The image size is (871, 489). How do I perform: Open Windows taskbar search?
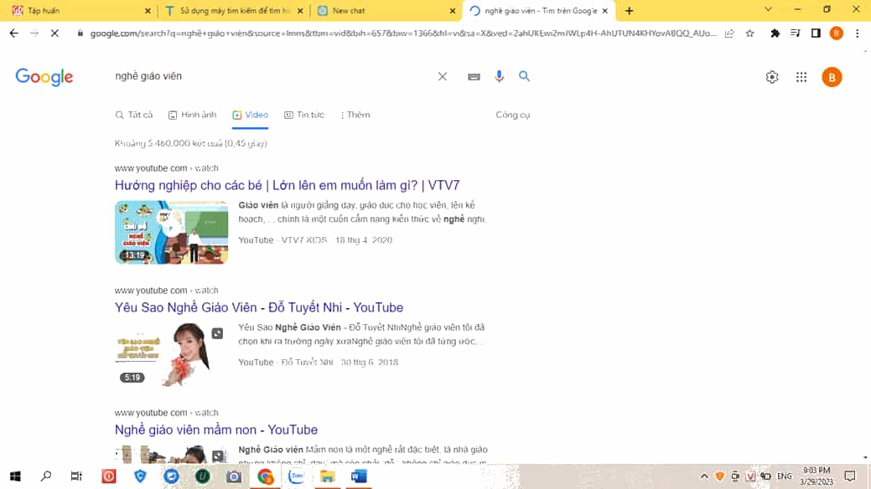(x=46, y=476)
